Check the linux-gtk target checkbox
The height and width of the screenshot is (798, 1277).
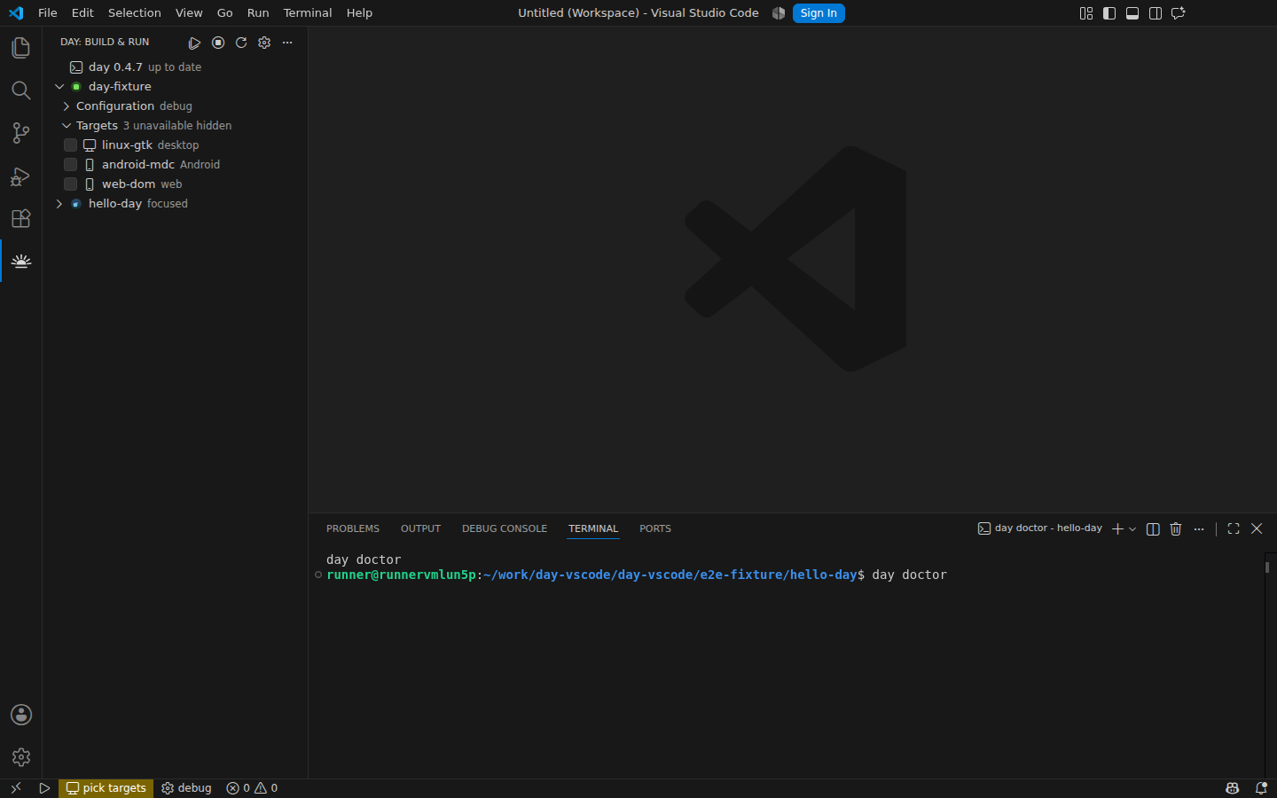[70, 145]
